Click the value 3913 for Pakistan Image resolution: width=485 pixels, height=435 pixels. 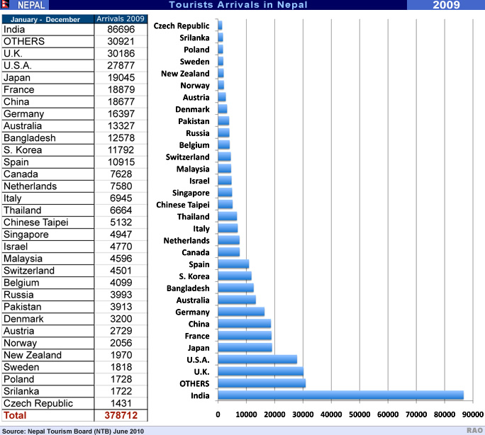[121, 307]
